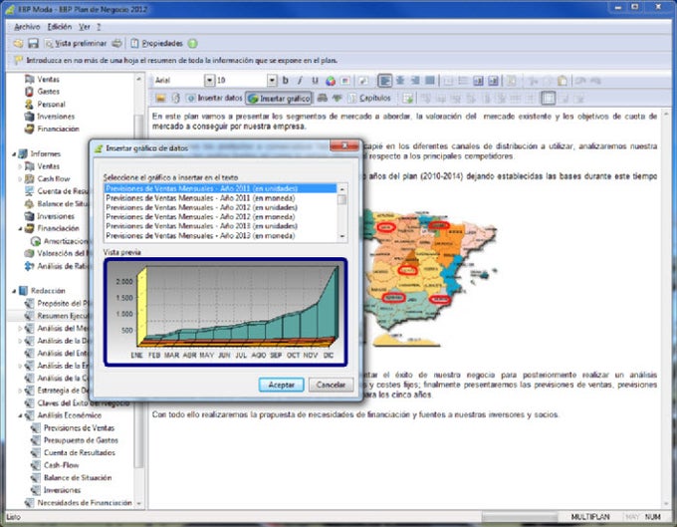Open the Edición menu
Image resolution: width=677 pixels, height=527 pixels.
(60, 27)
